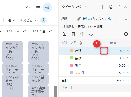Add a new report with plus icon
131x97 pixels.
pos(102,7)
